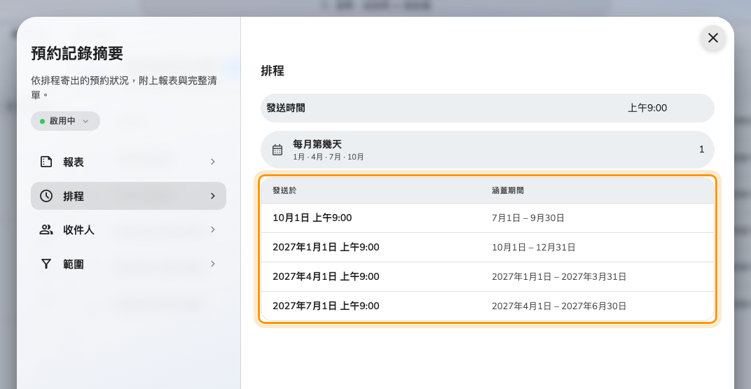Expand the 排程 row chevron
Viewport: 751px width, 389px height.
coord(213,196)
